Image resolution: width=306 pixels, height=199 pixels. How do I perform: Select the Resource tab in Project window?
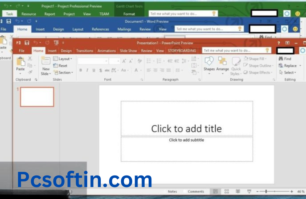click(x=29, y=14)
